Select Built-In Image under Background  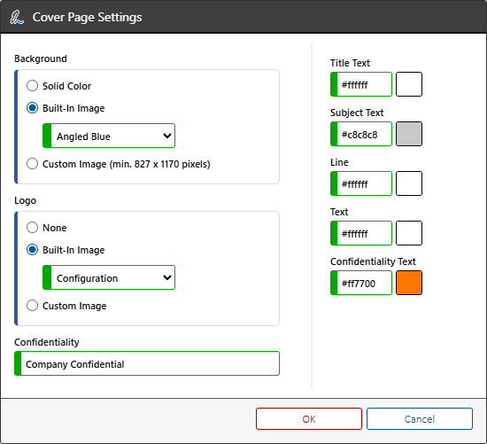click(32, 108)
